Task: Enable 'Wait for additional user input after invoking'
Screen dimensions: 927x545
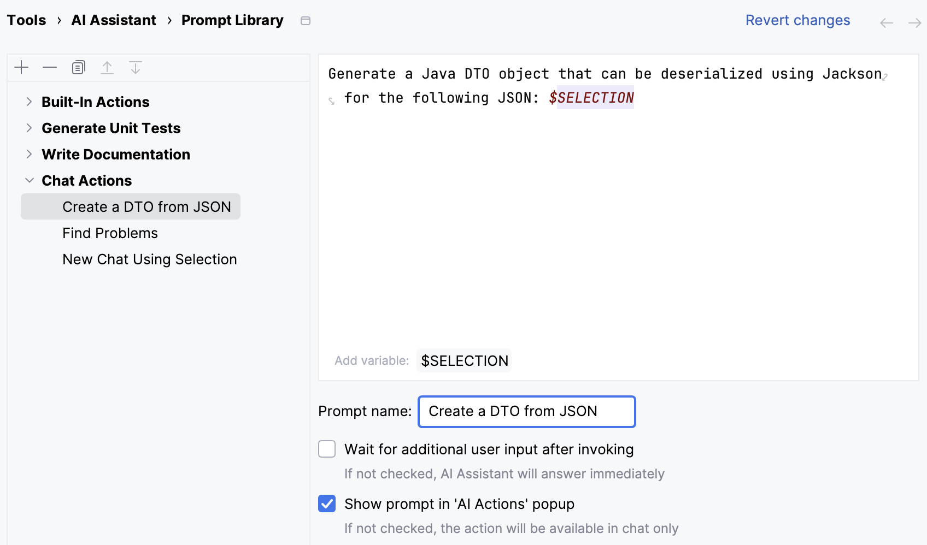Action: [326, 448]
